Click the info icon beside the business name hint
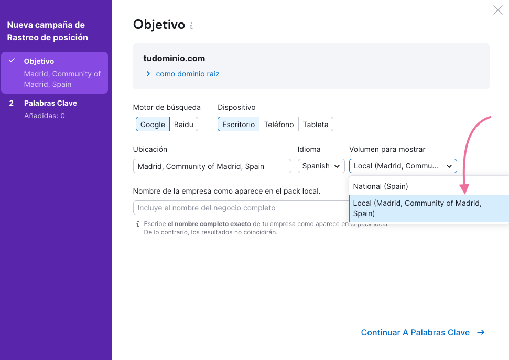Viewport: 509px width, 360px height. [x=138, y=224]
